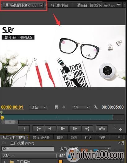Click the teal clip duration bar

(x=57, y=117)
